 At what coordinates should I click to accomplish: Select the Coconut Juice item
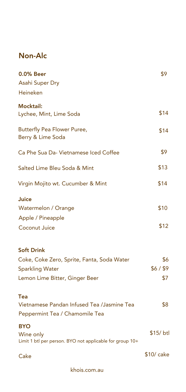(37, 228)
